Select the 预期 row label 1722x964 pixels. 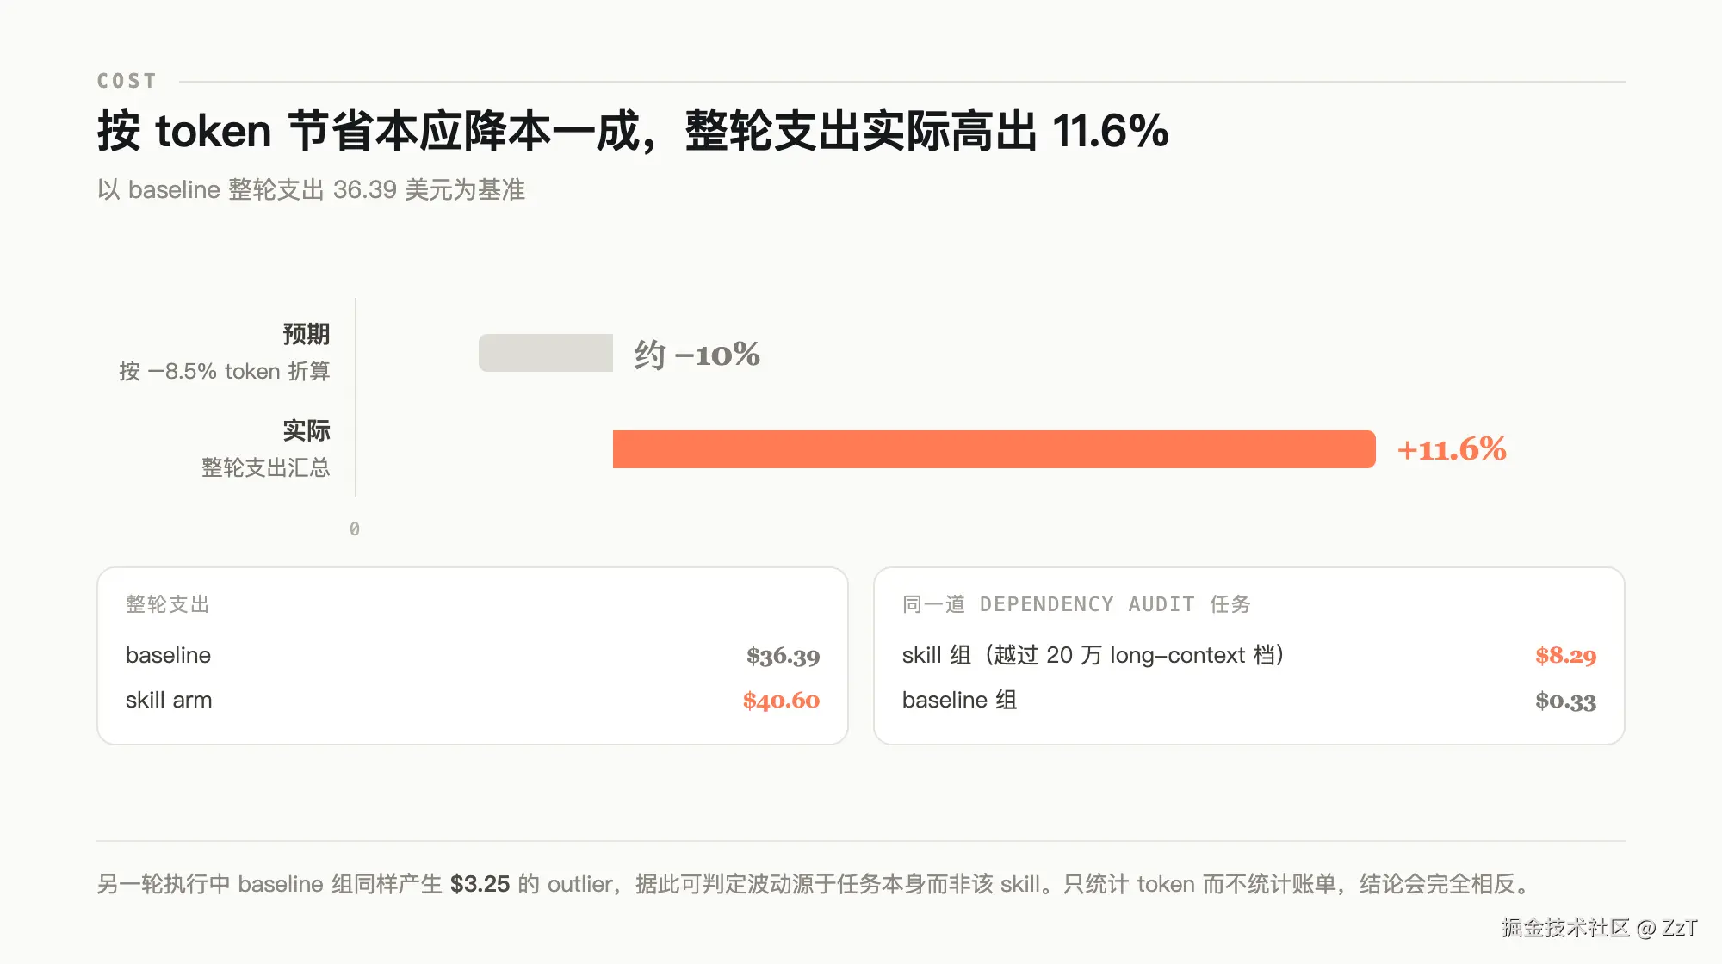307,334
